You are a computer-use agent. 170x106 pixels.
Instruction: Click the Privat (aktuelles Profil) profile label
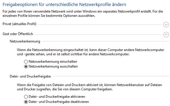(19, 24)
